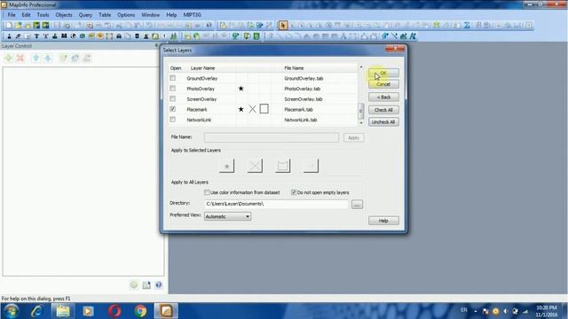This screenshot has width=568, height=319.
Task: Click the File Name input field
Action: point(272,137)
